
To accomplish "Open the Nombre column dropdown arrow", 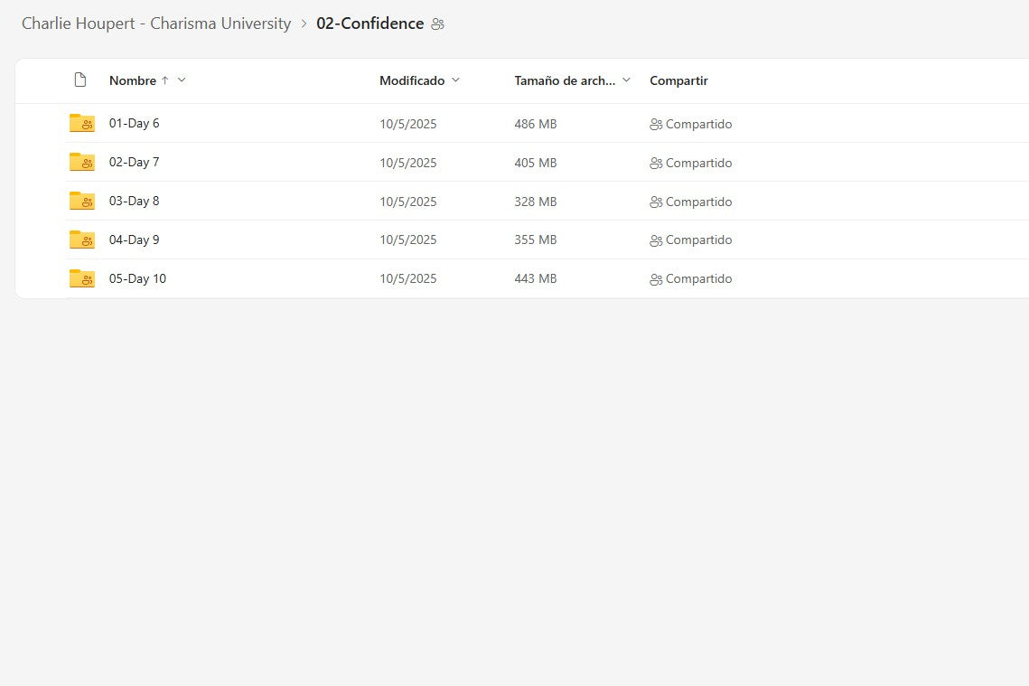I will pos(182,80).
